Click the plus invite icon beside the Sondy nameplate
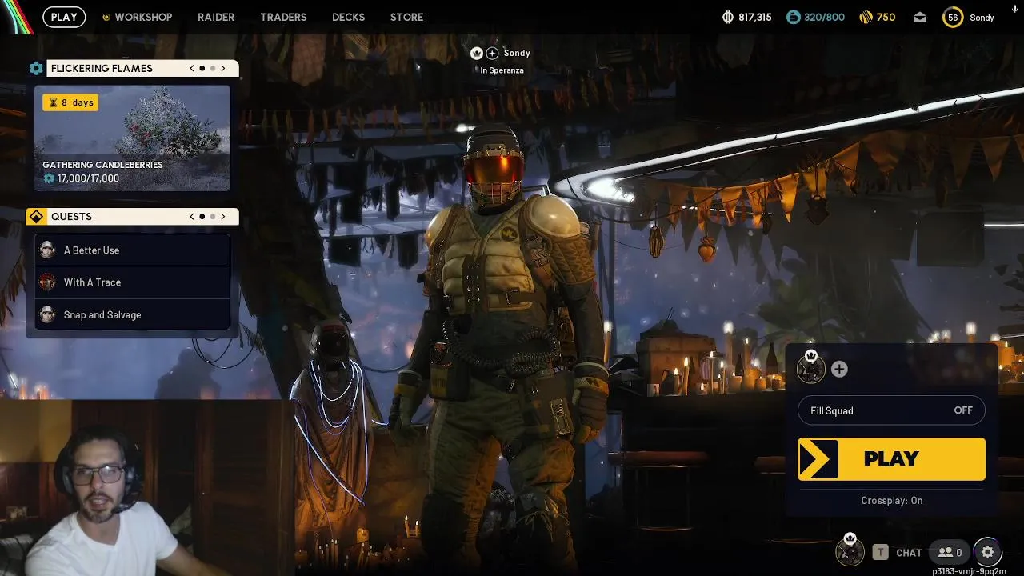Viewport: 1024px width, 576px height. click(x=492, y=53)
